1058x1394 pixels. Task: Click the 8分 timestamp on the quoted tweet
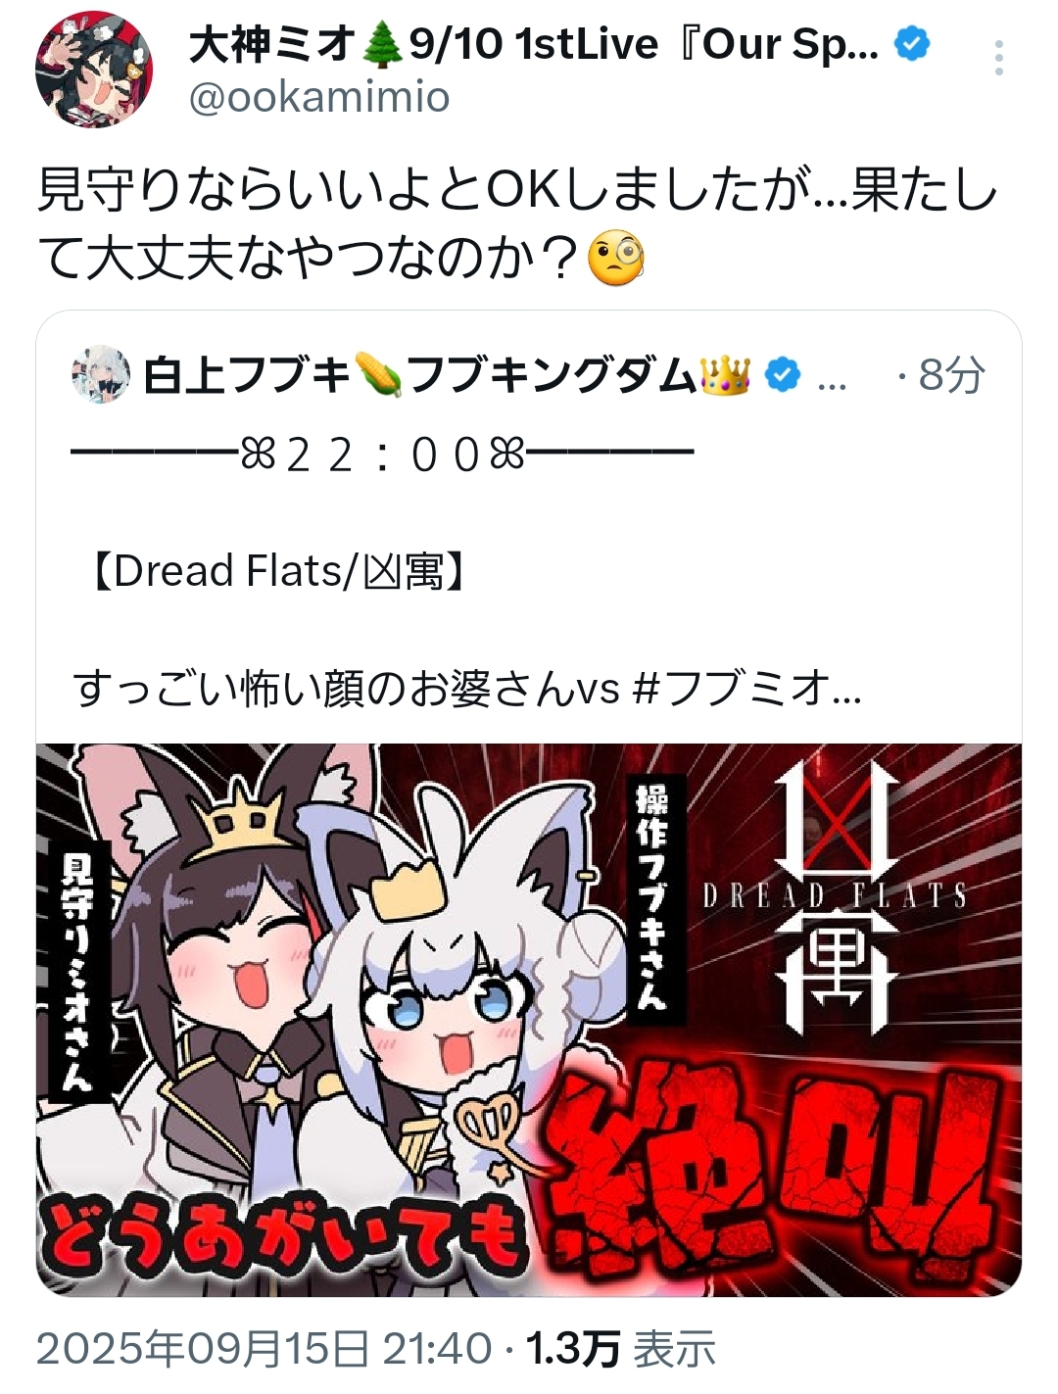coord(951,375)
